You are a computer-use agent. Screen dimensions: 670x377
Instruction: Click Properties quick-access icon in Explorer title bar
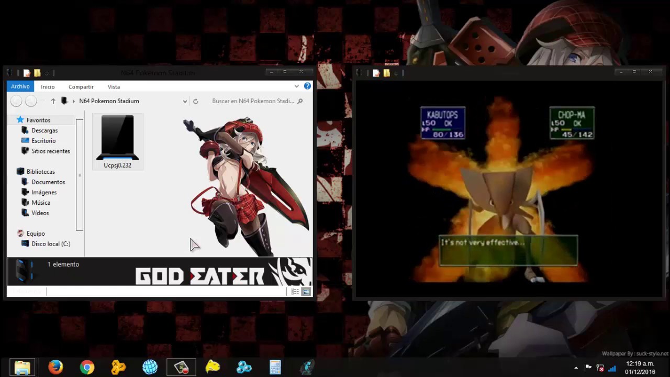(x=27, y=73)
